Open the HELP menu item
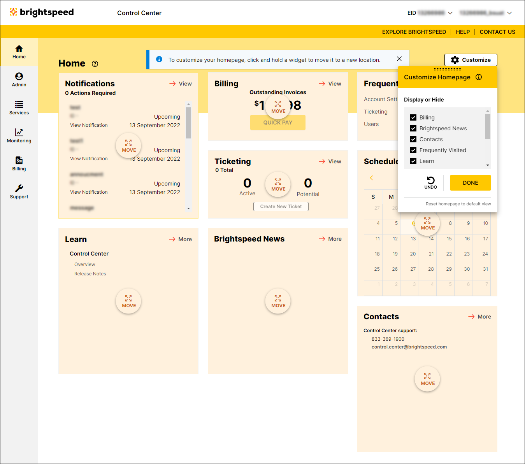 [463, 32]
